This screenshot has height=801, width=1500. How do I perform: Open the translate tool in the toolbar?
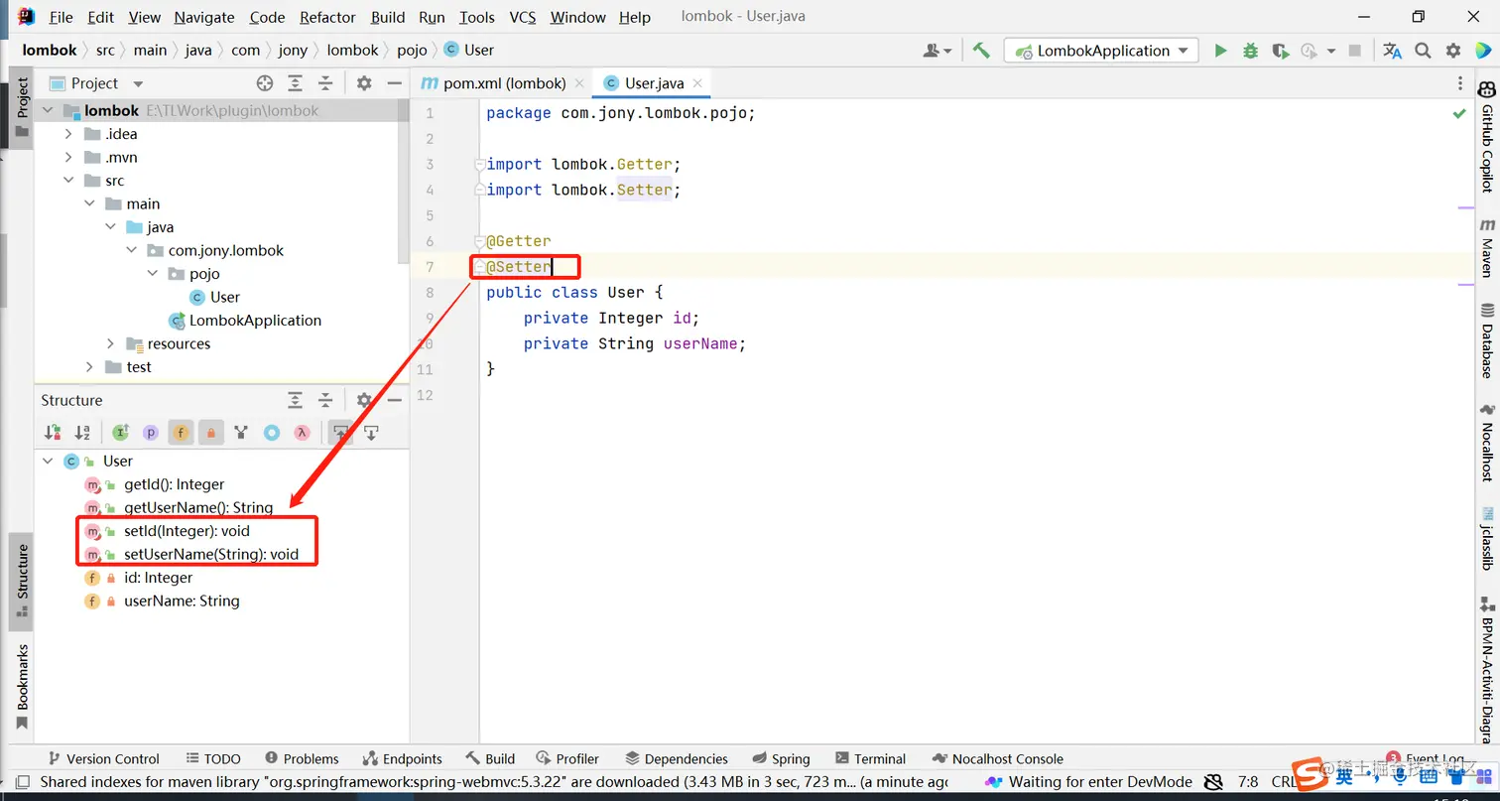pyautogui.click(x=1393, y=51)
